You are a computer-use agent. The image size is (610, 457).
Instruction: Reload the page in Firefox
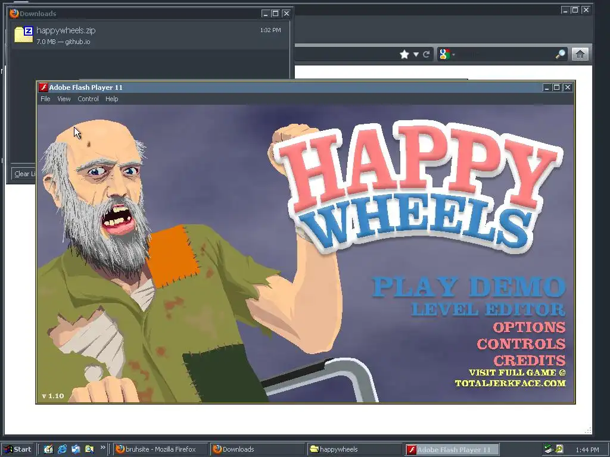point(426,54)
